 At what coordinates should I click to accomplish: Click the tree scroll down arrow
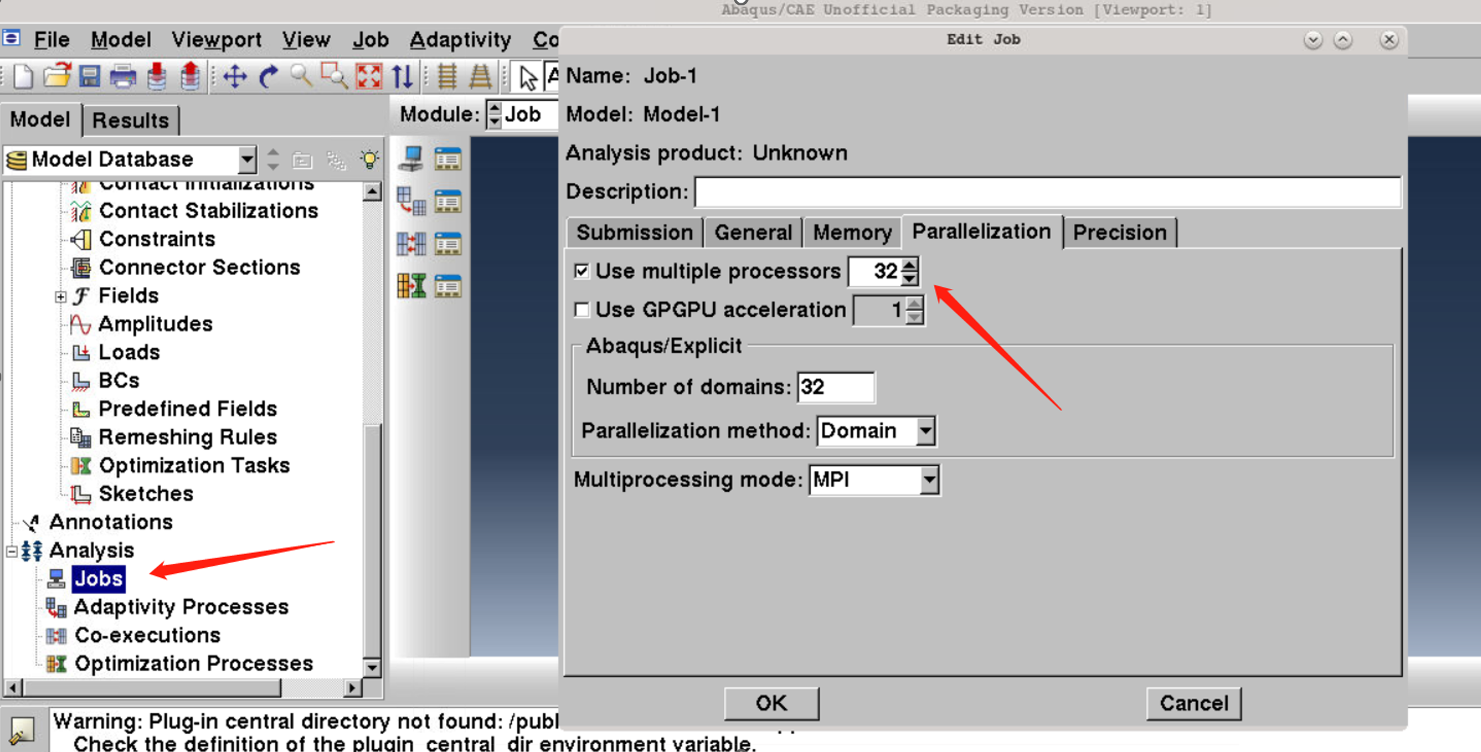click(372, 667)
